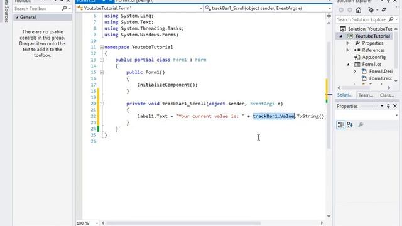Click the EventArgs type in method signature

[263, 104]
